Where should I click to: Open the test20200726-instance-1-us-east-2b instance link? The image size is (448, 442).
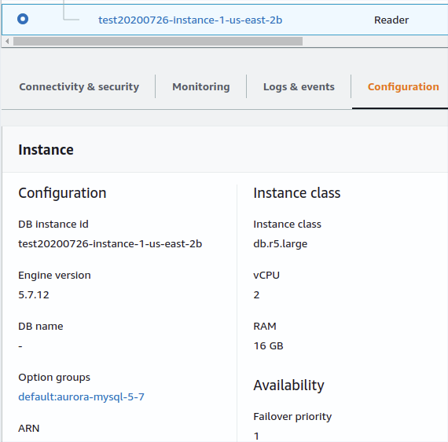[x=190, y=20]
